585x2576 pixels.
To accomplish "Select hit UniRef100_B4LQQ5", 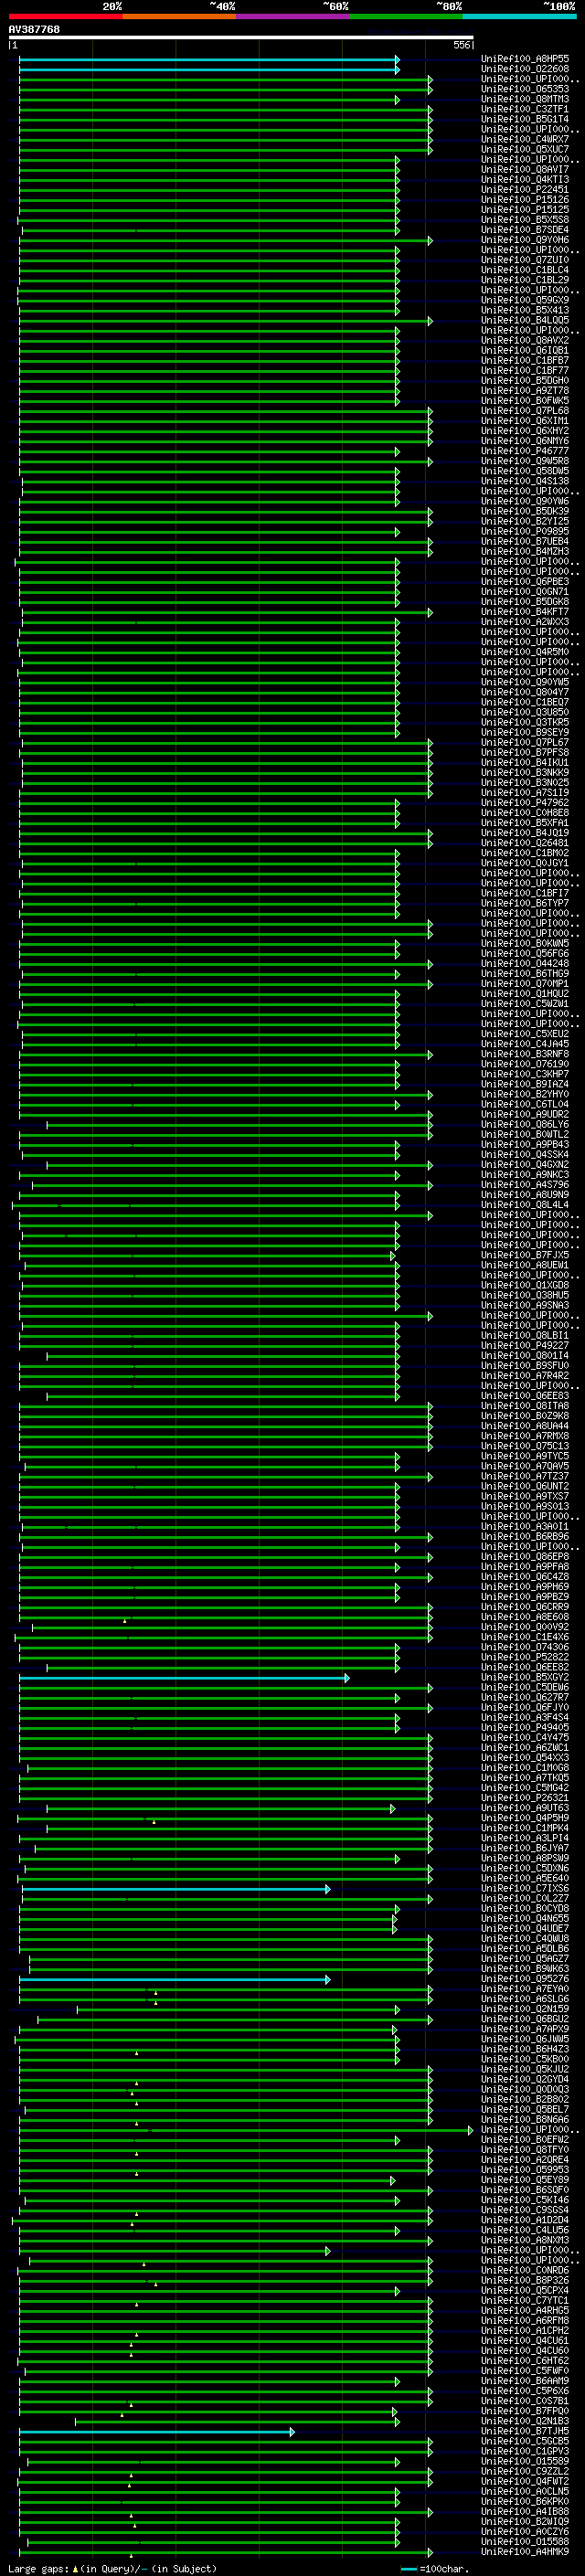I will pyautogui.click(x=525, y=320).
